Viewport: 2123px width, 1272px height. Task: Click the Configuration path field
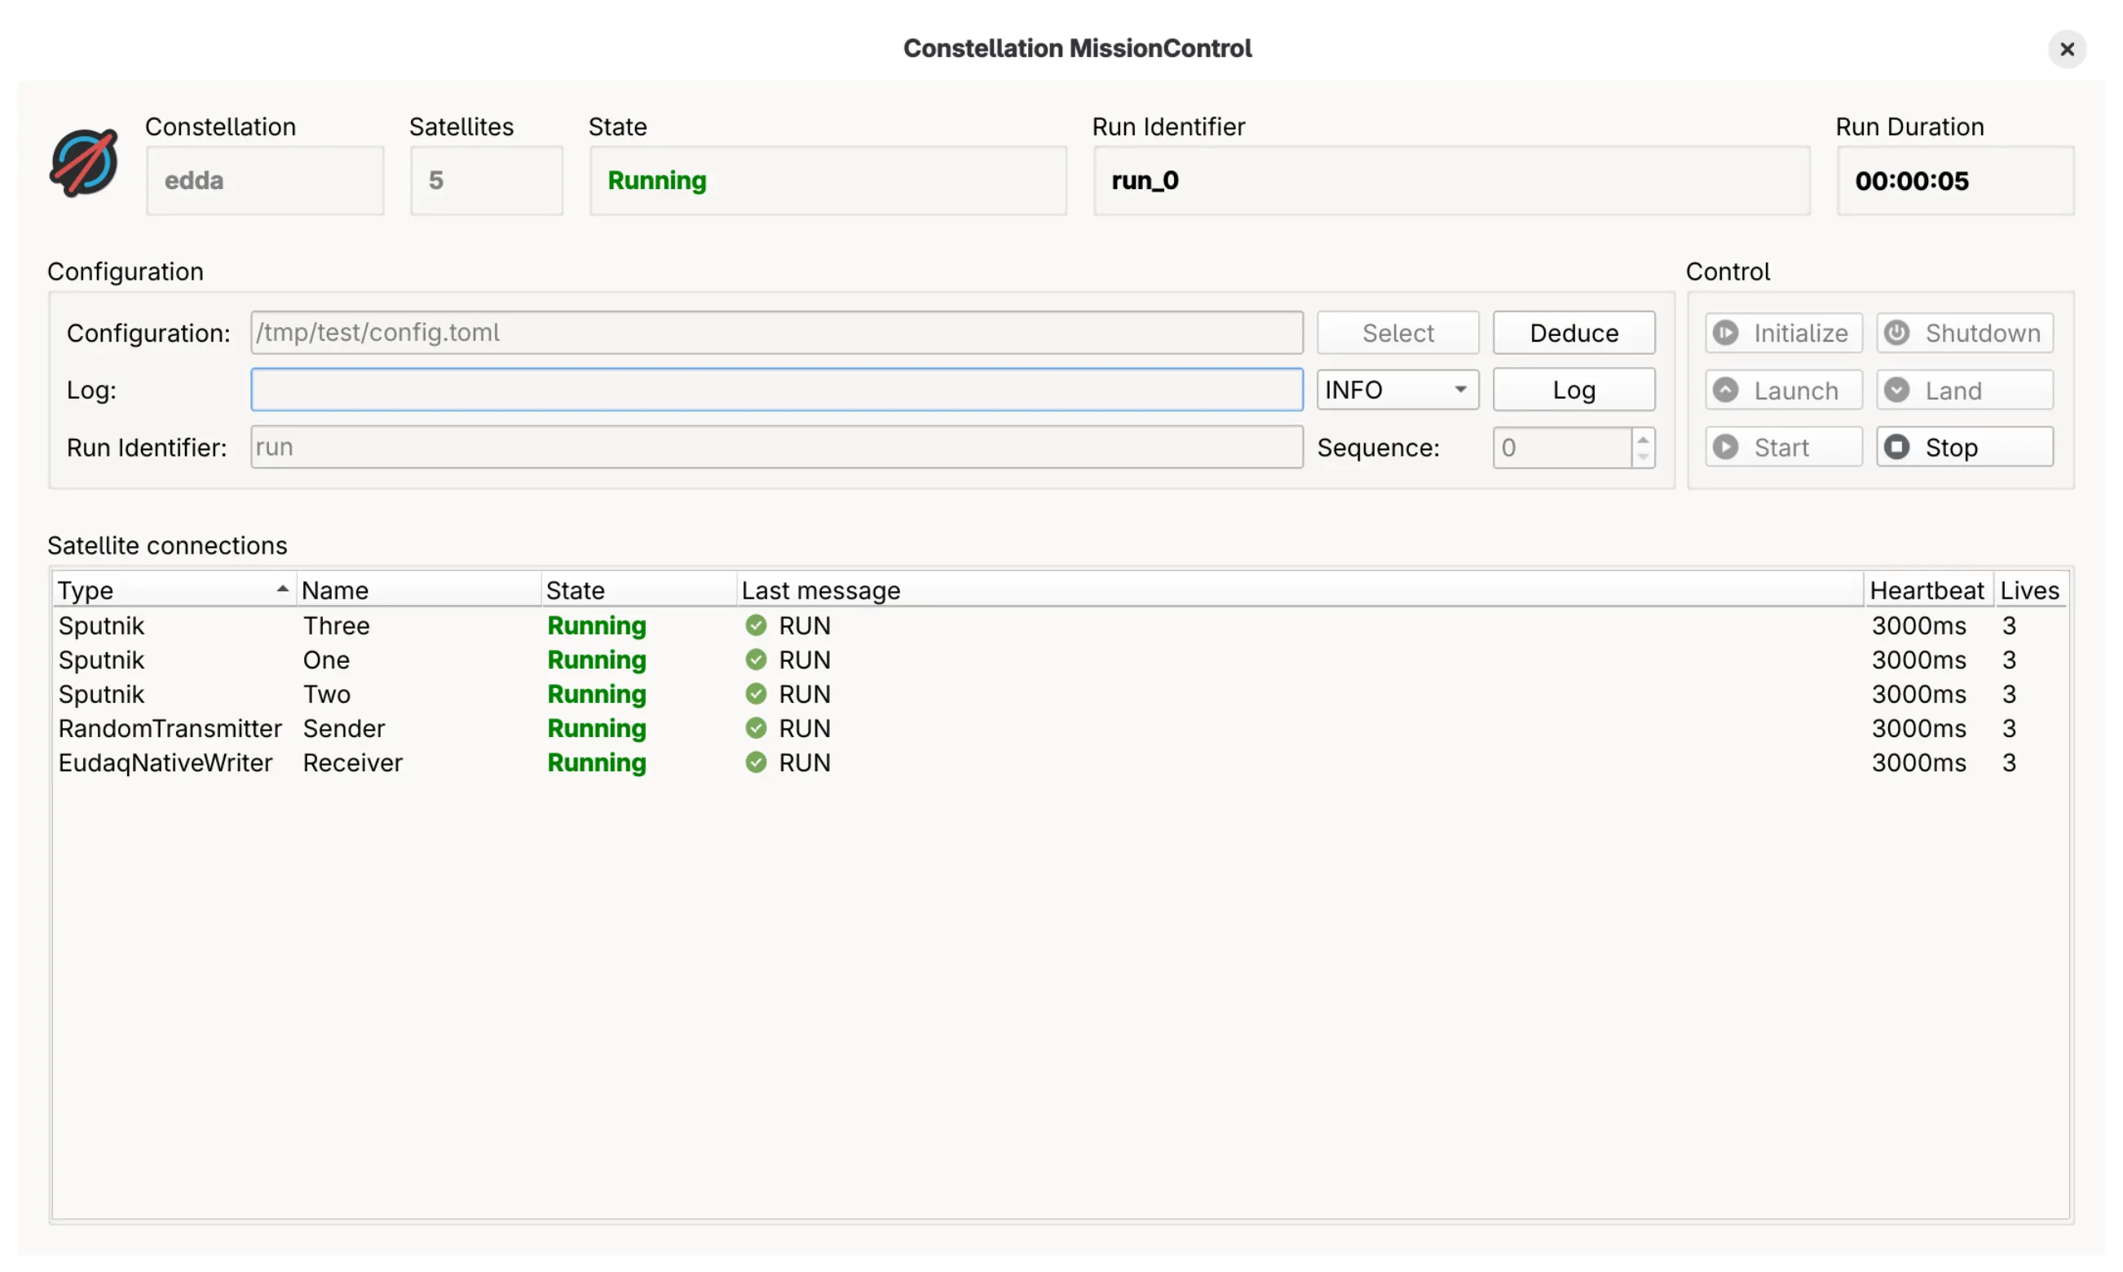pos(776,333)
